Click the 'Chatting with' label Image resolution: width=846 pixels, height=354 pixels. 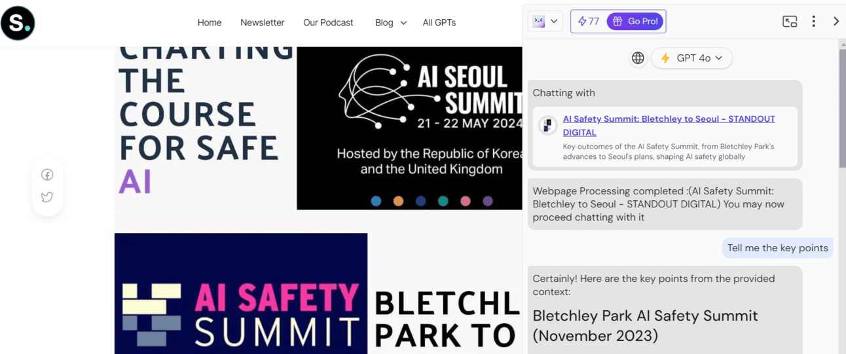(564, 93)
